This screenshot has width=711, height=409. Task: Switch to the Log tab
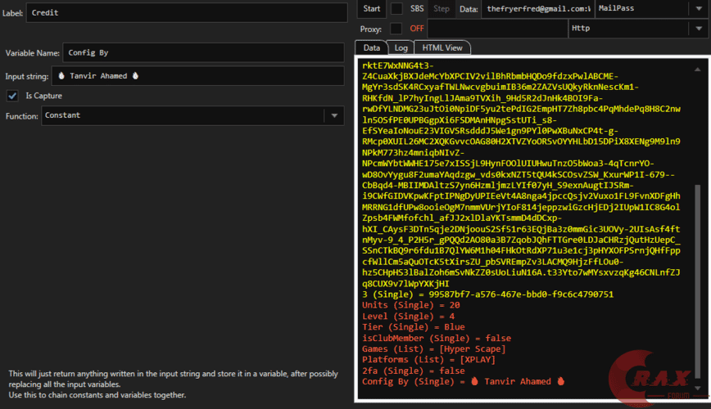[x=401, y=48]
